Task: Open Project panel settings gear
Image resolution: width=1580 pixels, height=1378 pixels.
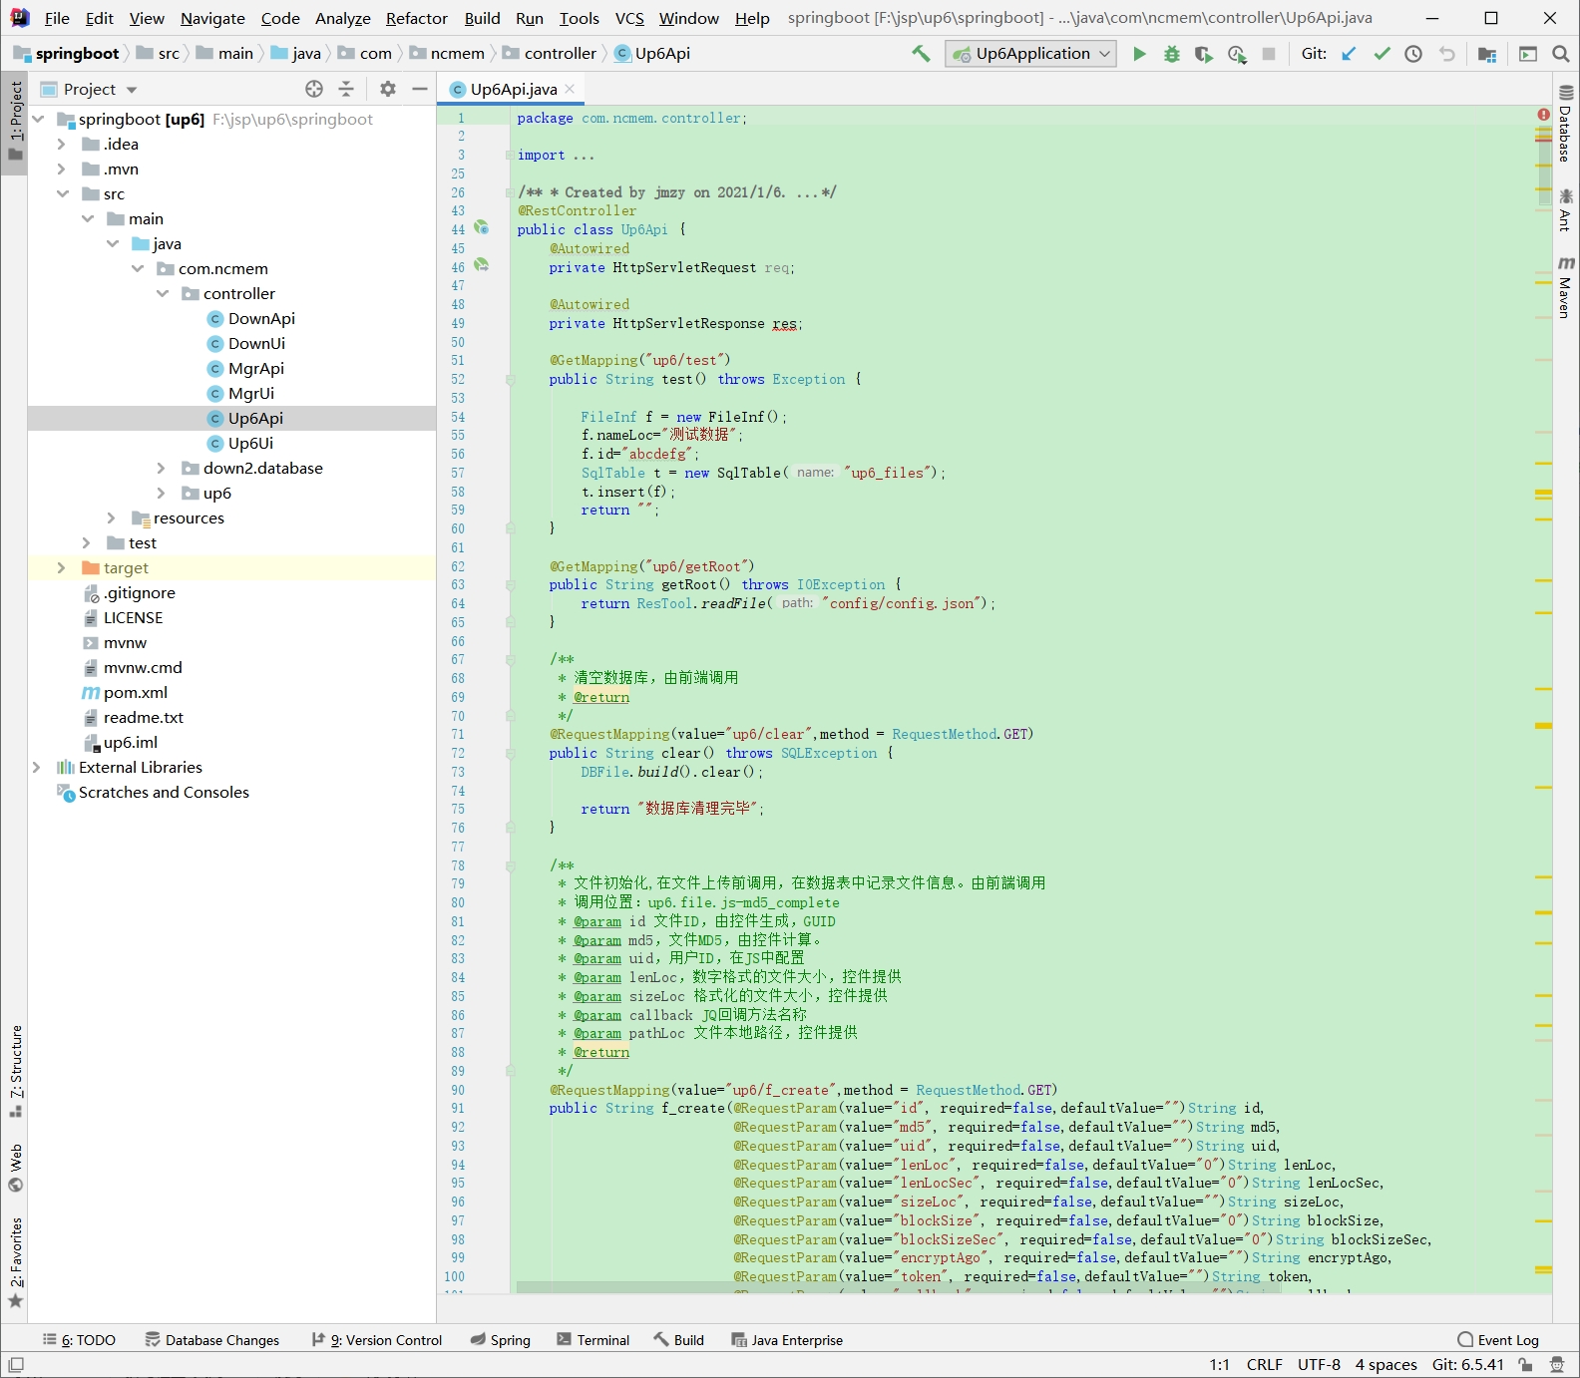Action: [x=388, y=89]
